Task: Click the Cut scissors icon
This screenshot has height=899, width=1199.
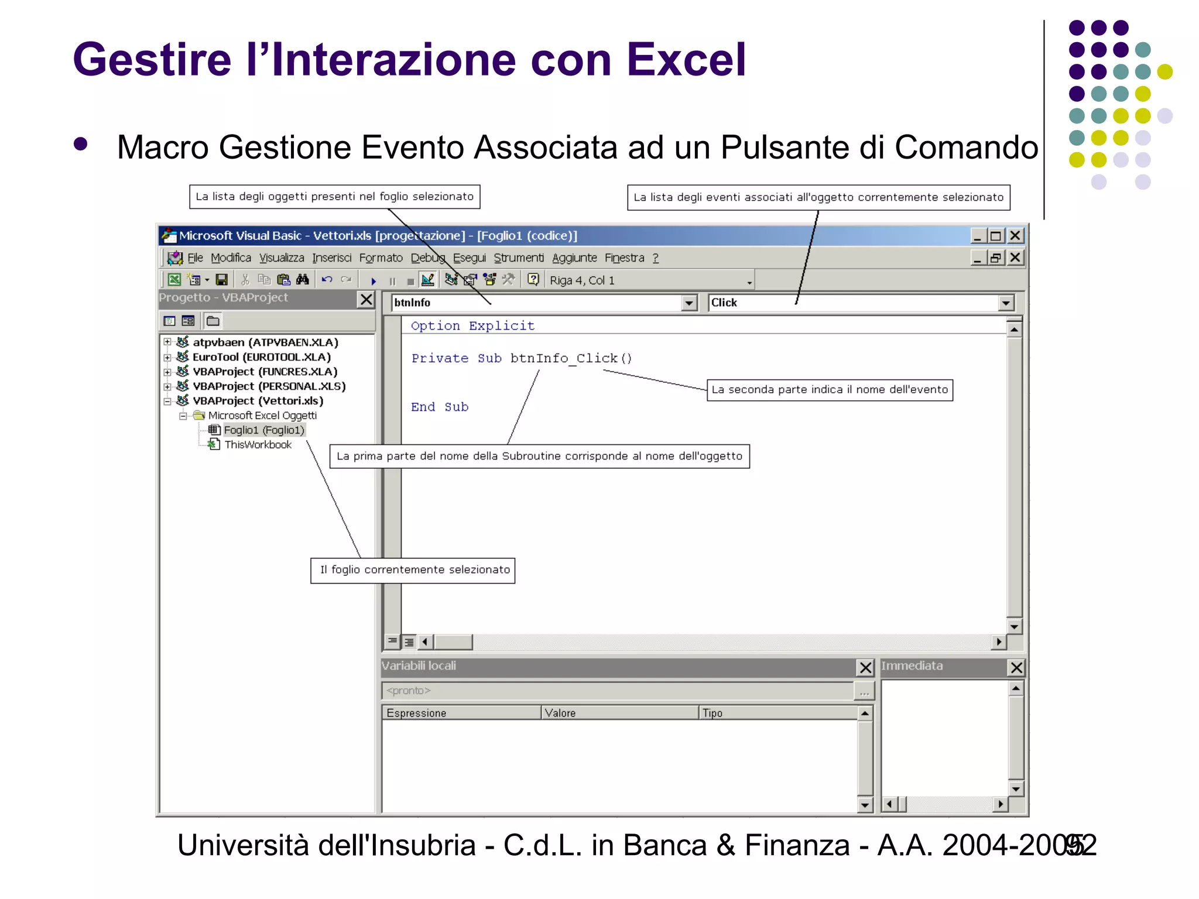Action: [x=246, y=280]
